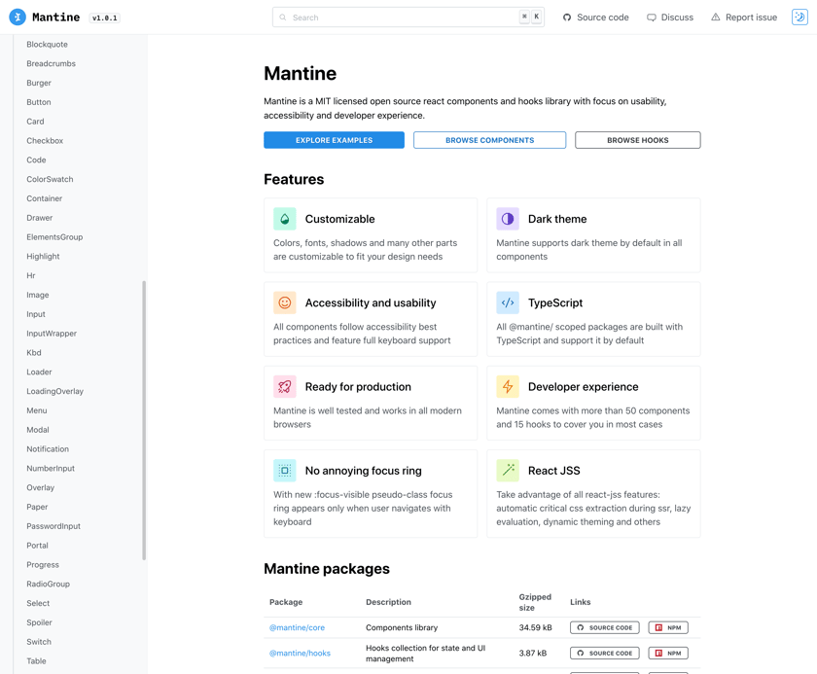Image resolution: width=817 pixels, height=674 pixels.
Task: Click the Developer experience lightning bolt icon
Action: 508,386
